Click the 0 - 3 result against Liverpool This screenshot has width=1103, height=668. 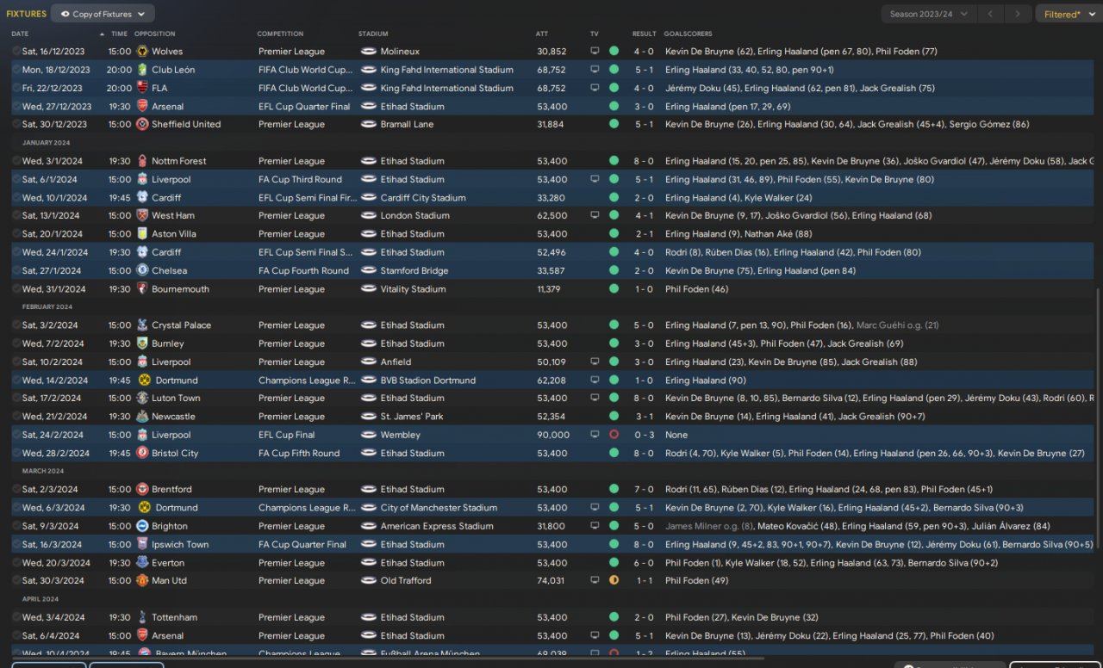tap(644, 435)
